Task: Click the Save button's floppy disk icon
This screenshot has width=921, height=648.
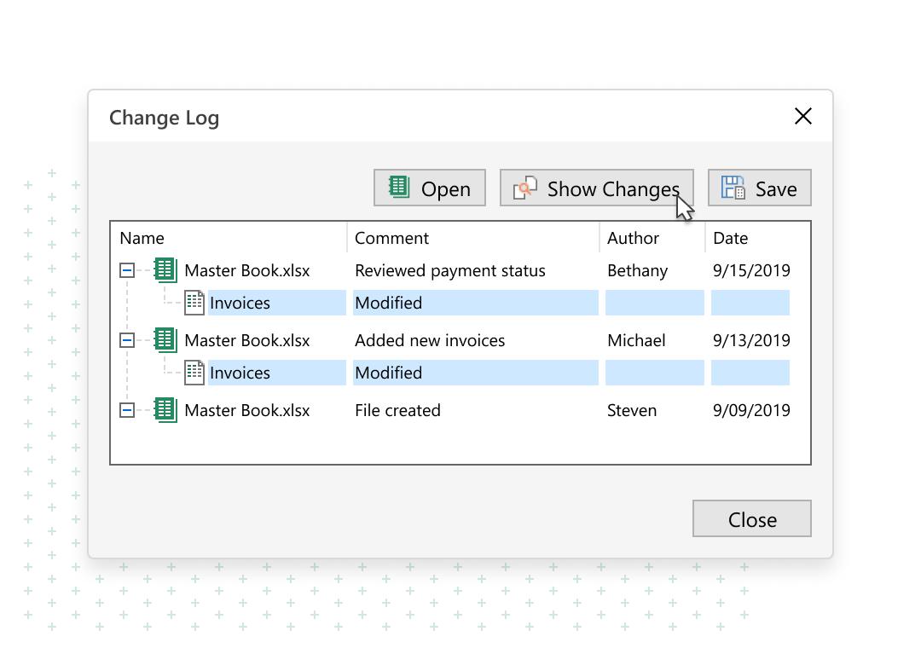Action: 733,188
